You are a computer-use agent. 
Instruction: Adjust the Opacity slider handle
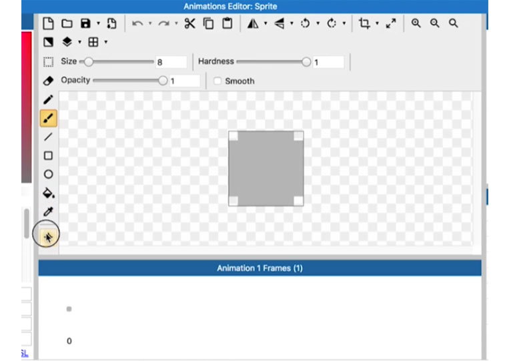(163, 81)
